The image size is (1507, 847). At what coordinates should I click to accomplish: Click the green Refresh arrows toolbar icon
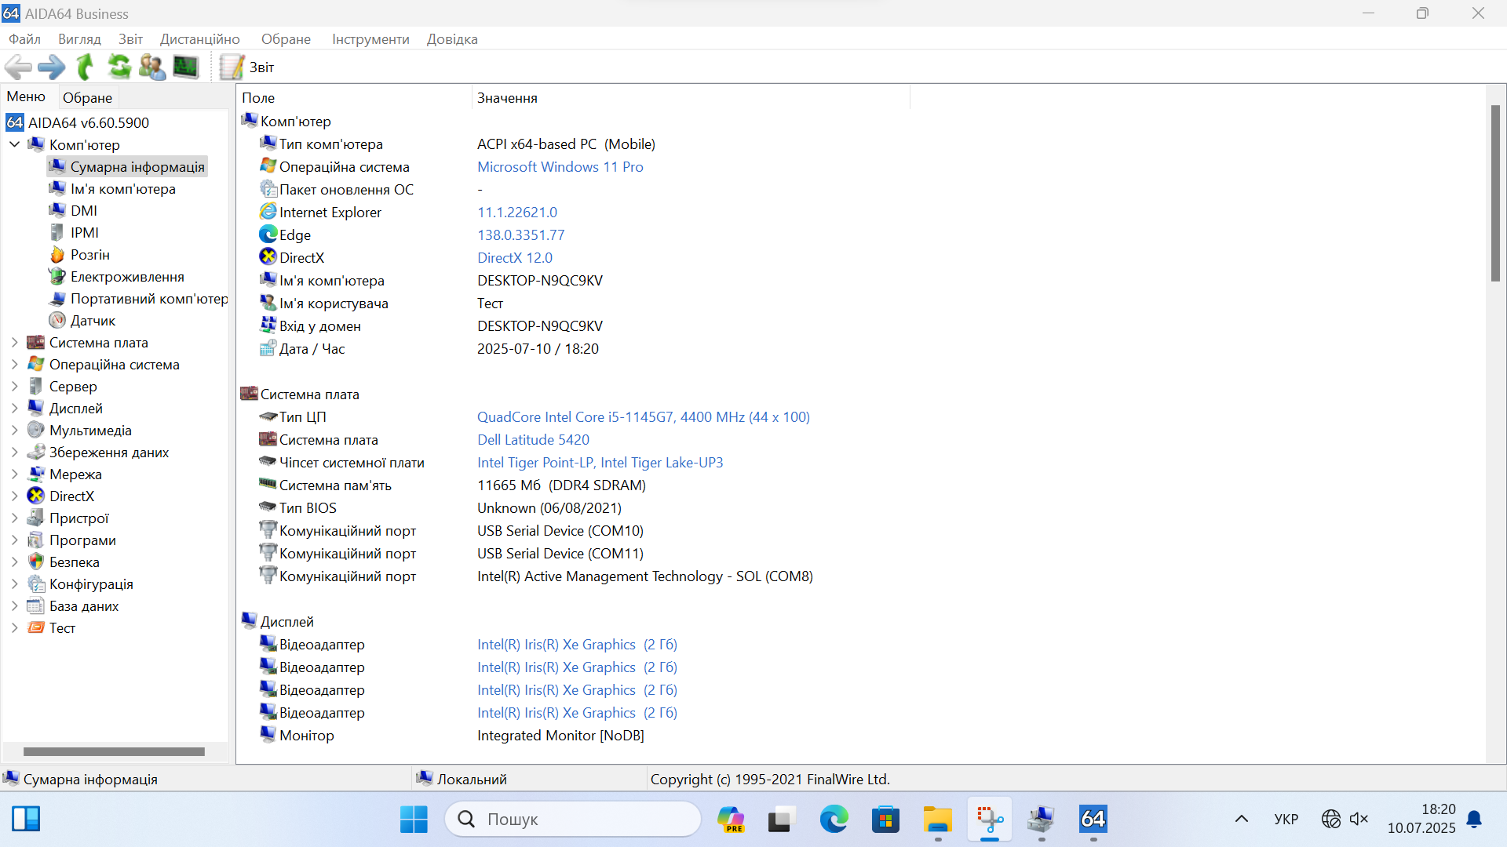[x=119, y=67]
